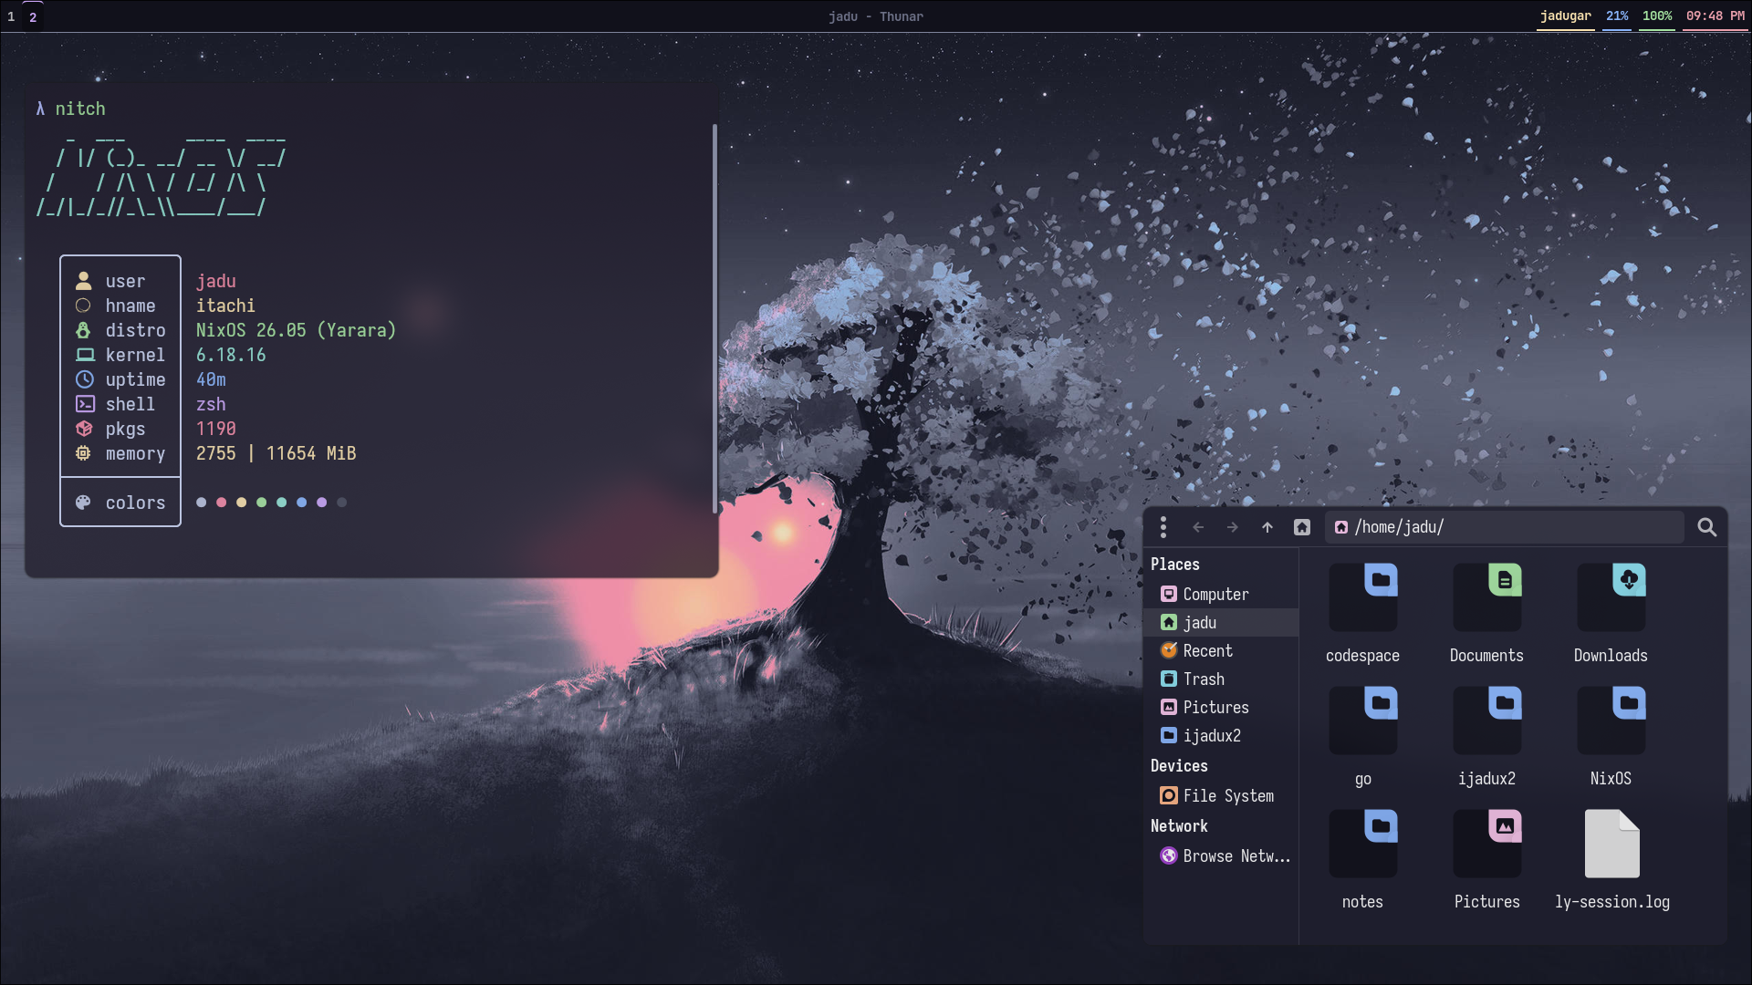The height and width of the screenshot is (985, 1752).
Task: Open the Downloads folder icon
Action: pyautogui.click(x=1610, y=597)
